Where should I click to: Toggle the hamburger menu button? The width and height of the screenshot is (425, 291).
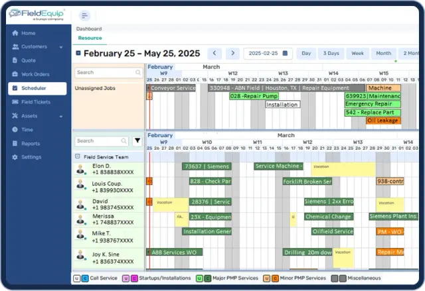[84, 16]
